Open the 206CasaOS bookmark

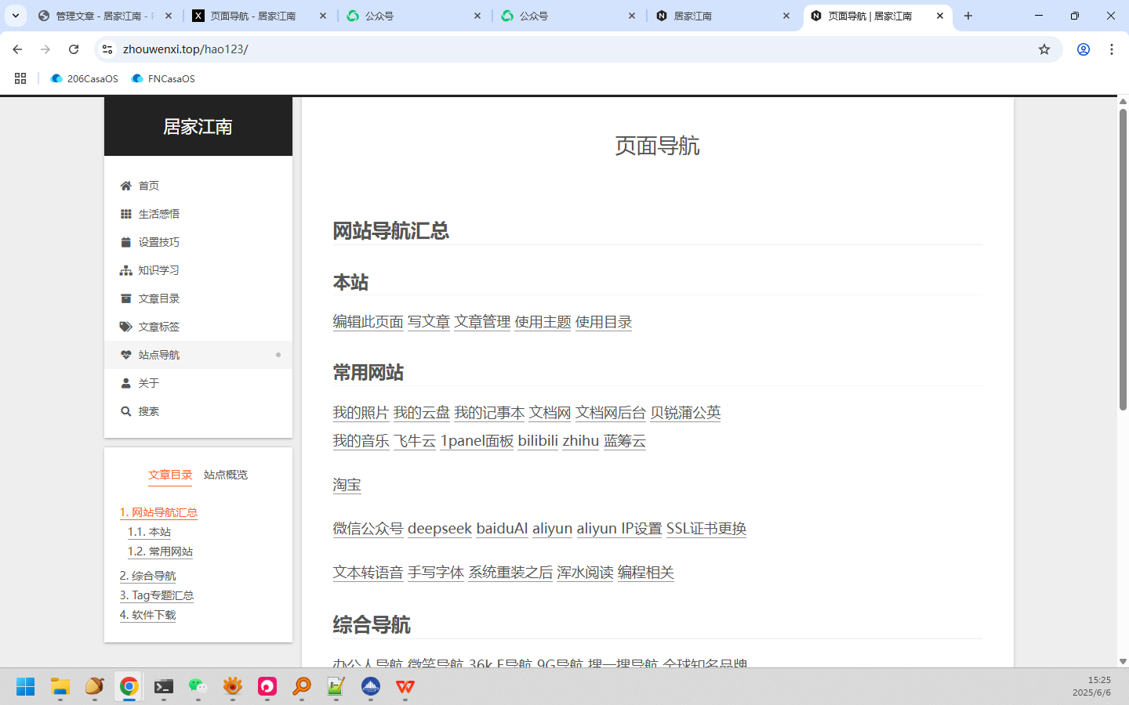pyautogui.click(x=85, y=78)
